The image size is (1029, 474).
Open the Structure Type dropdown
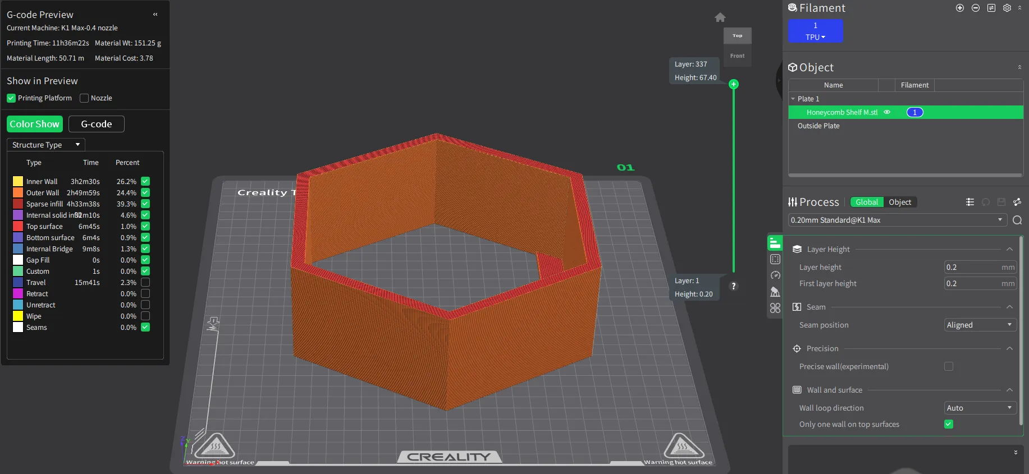46,145
